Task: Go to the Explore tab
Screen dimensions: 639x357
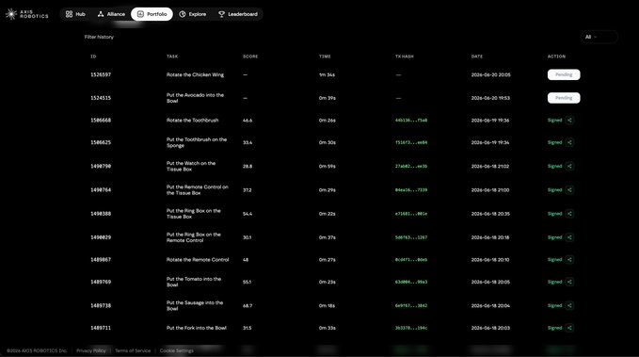Action: coord(193,14)
